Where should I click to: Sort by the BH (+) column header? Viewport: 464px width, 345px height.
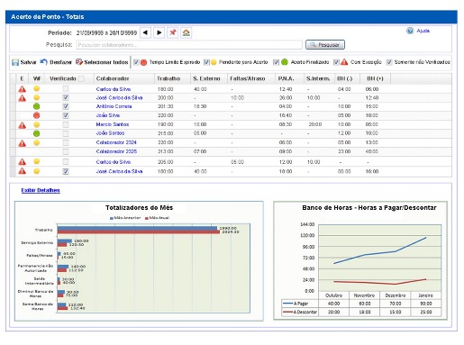[375, 78]
